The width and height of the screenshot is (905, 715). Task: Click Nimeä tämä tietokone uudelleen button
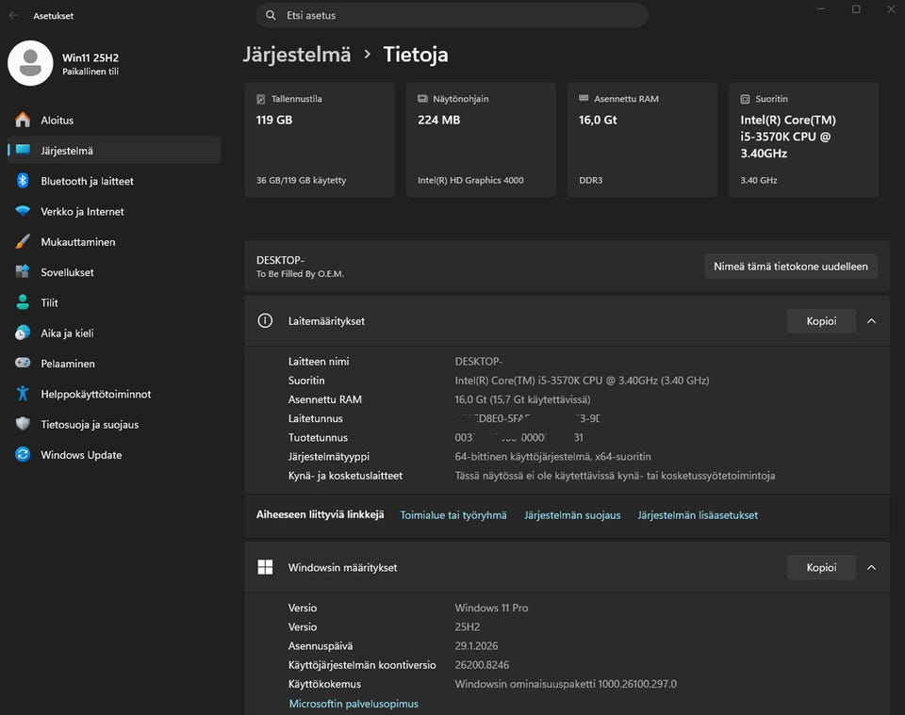790,267
